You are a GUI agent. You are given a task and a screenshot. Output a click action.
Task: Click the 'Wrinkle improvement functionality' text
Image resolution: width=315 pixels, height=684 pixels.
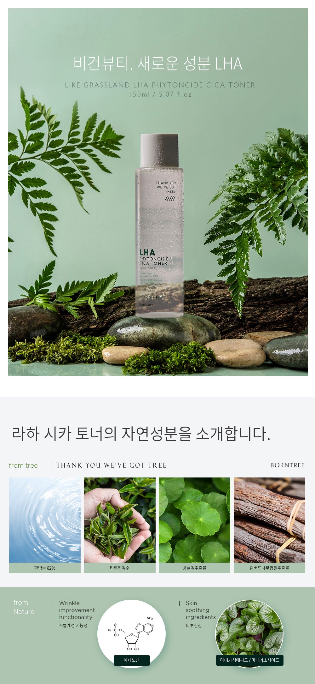(x=77, y=610)
